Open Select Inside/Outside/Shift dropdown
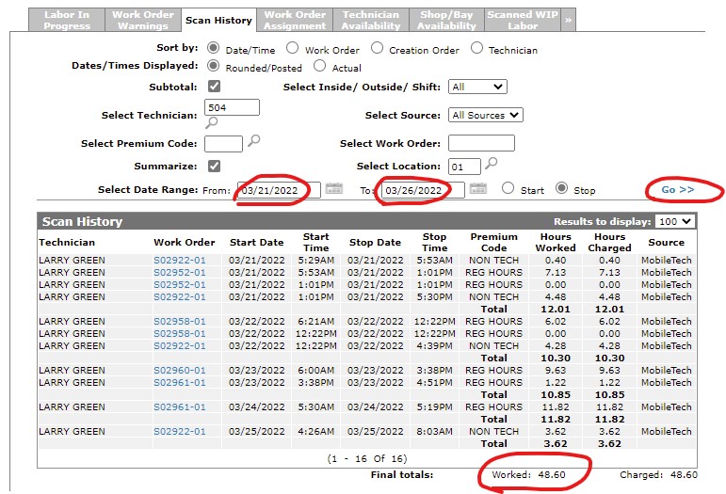The height and width of the screenshot is (494, 726). 477,87
